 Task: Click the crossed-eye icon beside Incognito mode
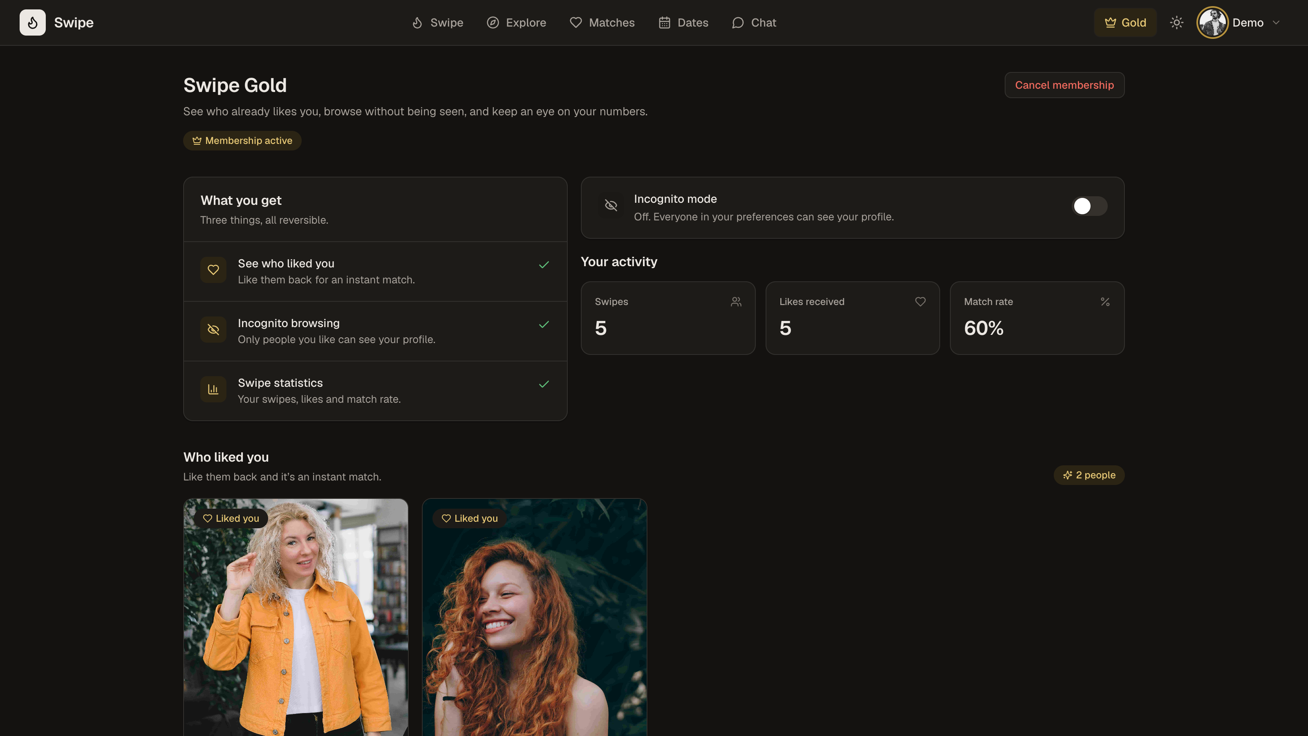[611, 205]
